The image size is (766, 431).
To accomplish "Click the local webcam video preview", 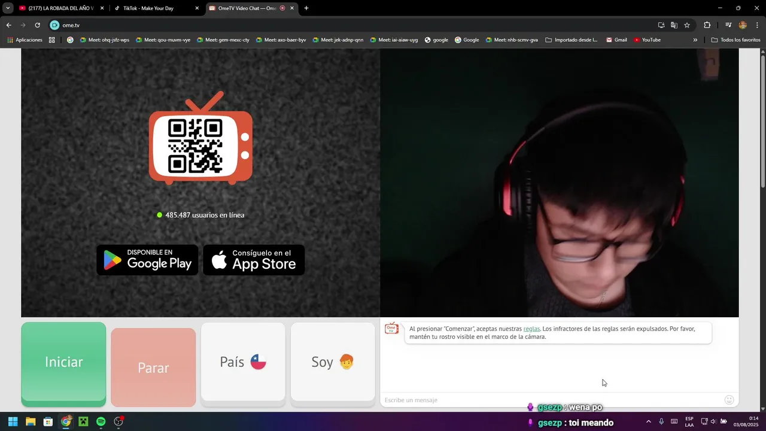I will click(x=559, y=183).
